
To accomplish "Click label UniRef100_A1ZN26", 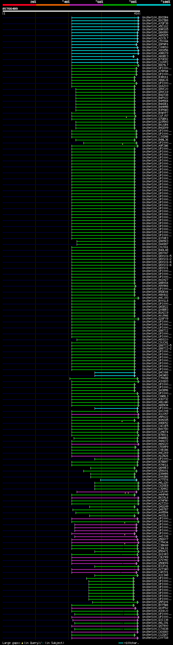I will tap(155, 456).
